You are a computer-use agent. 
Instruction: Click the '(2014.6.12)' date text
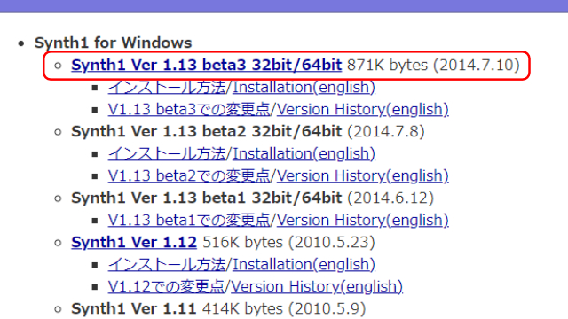[390, 198]
